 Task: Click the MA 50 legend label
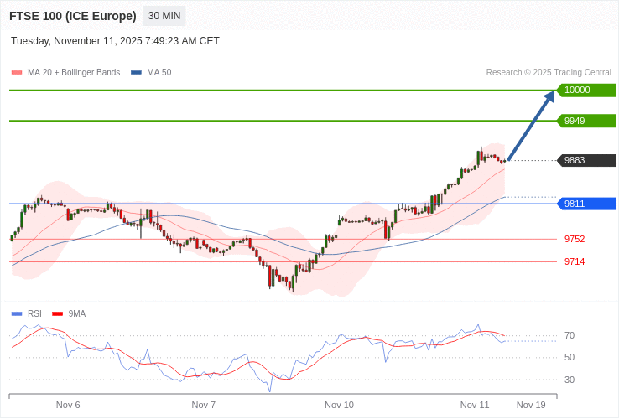click(159, 72)
